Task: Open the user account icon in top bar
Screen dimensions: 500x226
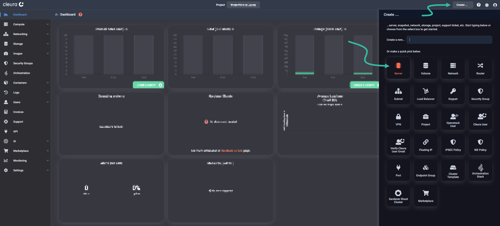Action: point(495,5)
